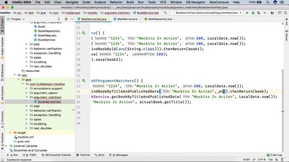This screenshot has width=289, height=162.
Task: Open Project Explorer side panel
Action: point(2,48)
